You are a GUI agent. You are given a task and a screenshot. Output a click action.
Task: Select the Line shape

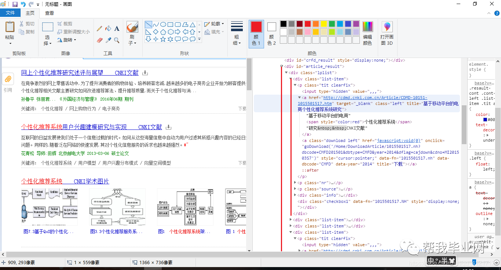click(x=149, y=25)
